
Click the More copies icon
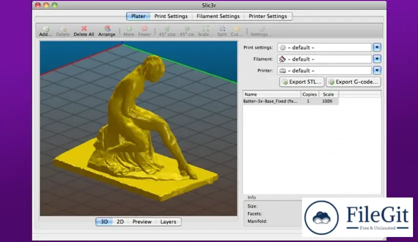click(129, 31)
